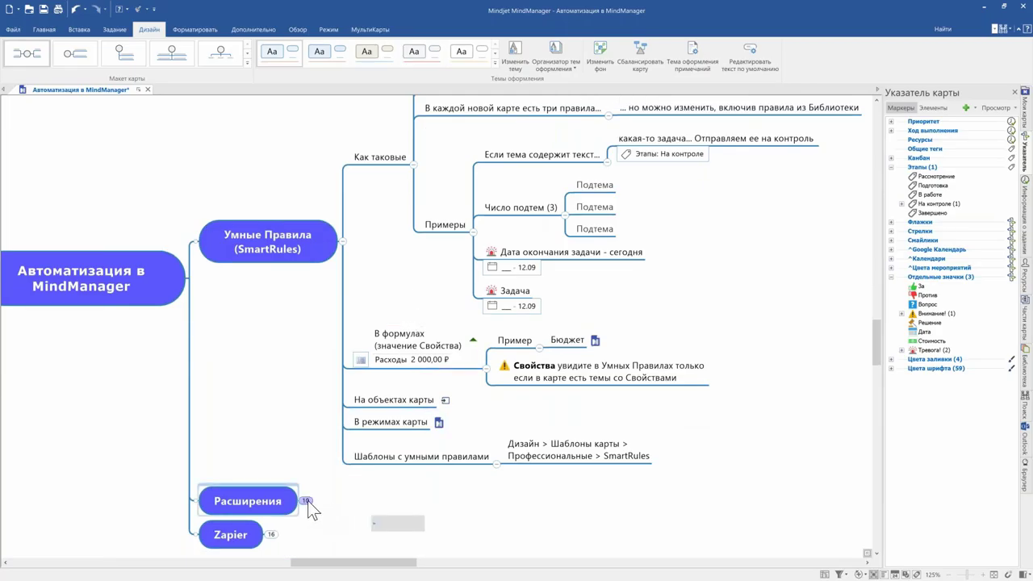Click the tag view icon in status bar
Image resolution: width=1033 pixels, height=581 pixels.
916,575
